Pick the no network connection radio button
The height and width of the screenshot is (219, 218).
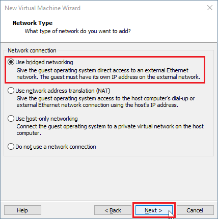point(11,146)
